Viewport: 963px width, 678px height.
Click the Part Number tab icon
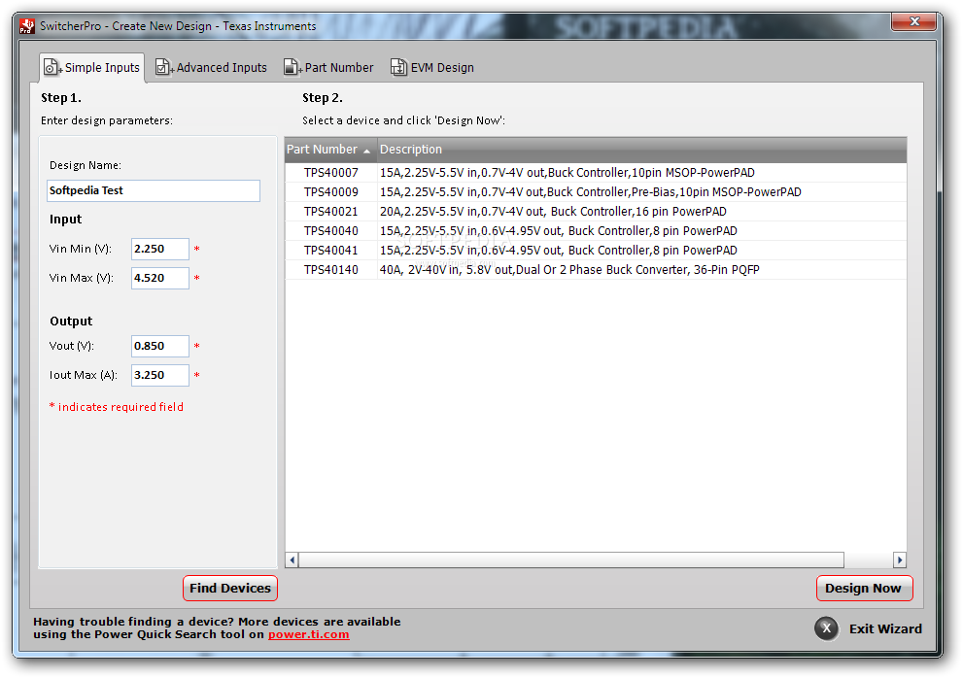pyautogui.click(x=292, y=67)
